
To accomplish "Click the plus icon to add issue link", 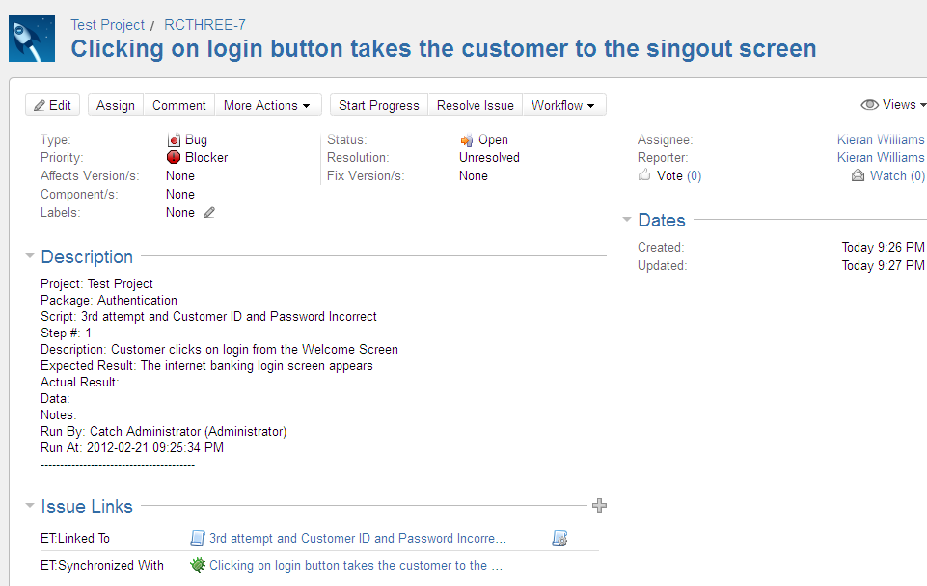I will click(x=599, y=506).
